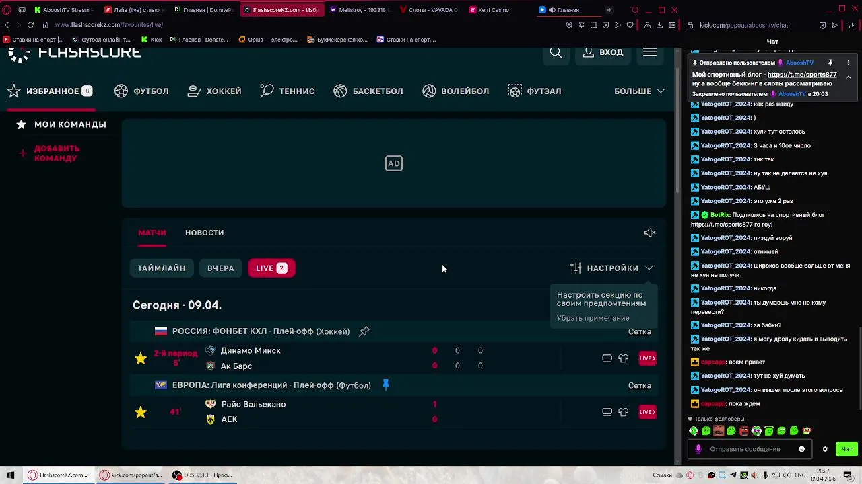
Task: Select the ИЗБРАННОЕ favorites tab
Action: click(x=51, y=91)
